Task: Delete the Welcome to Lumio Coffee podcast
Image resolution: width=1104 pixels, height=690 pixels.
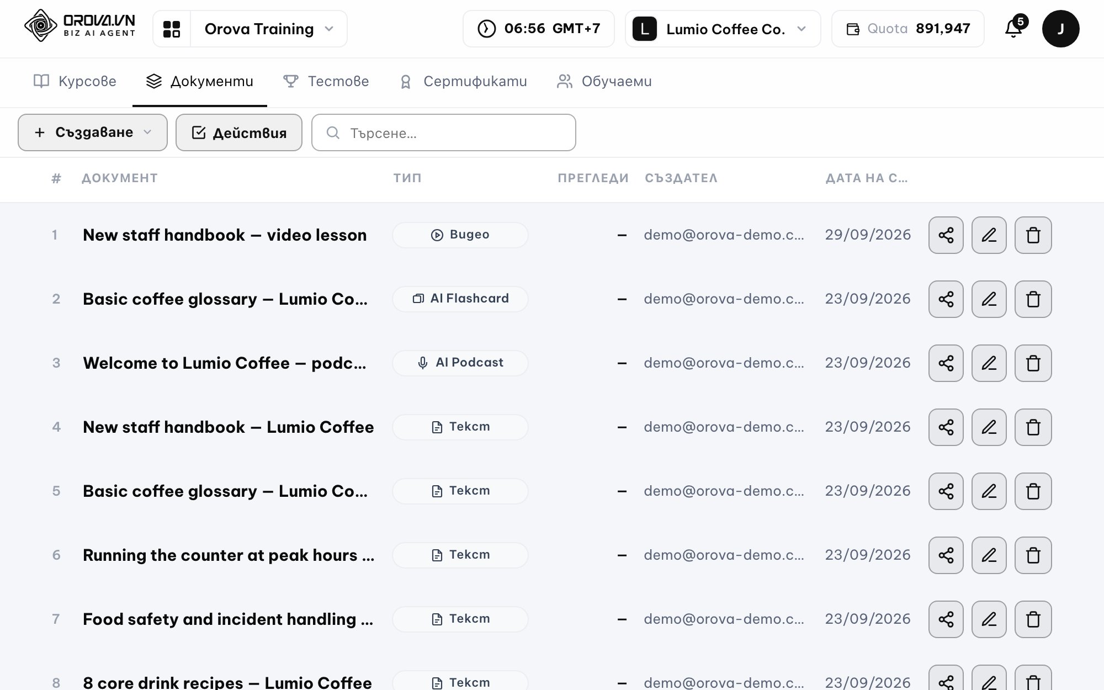Action: click(x=1033, y=363)
